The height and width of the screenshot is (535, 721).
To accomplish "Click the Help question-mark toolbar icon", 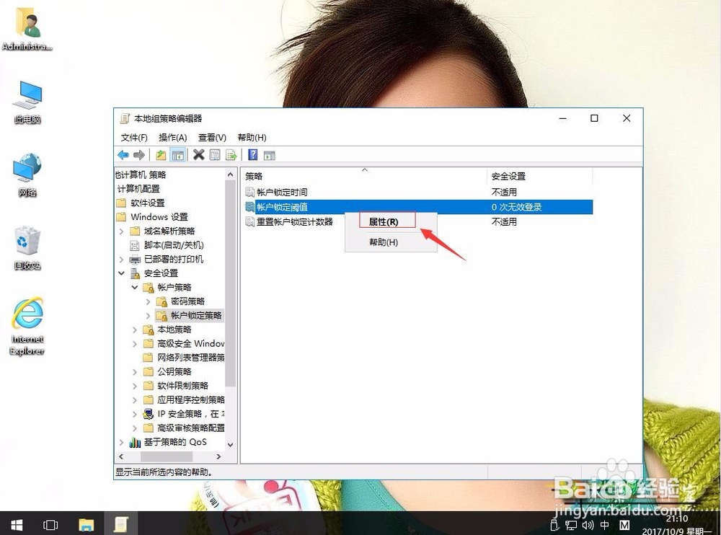I will 253,154.
